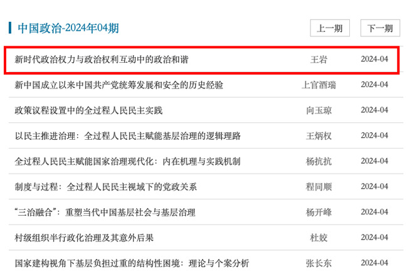Select author name 上官酒瑞
The image size is (407, 279).
319,85
